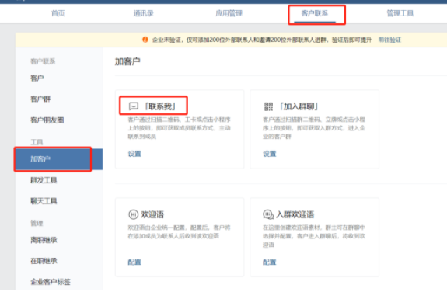Open 客户朋友圈 in the sidebar
The height and width of the screenshot is (292, 447).
tap(47, 120)
